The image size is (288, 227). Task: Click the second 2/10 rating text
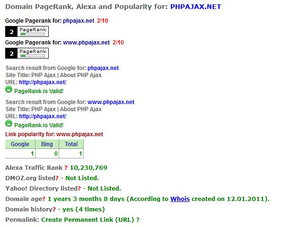[118, 43]
